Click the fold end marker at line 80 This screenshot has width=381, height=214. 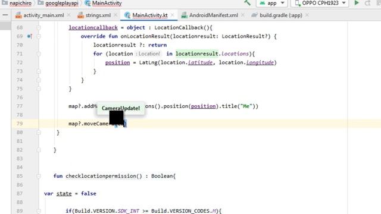39,133
